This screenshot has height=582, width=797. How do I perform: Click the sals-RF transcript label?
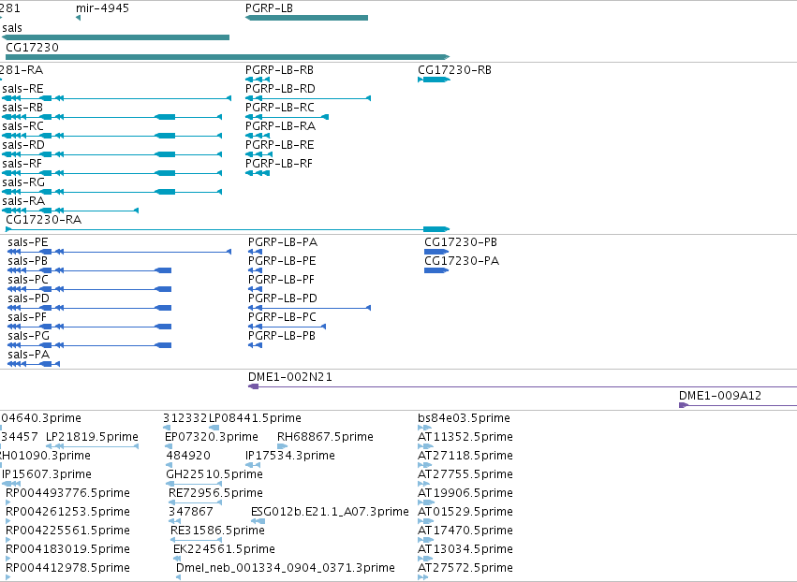[x=22, y=164]
